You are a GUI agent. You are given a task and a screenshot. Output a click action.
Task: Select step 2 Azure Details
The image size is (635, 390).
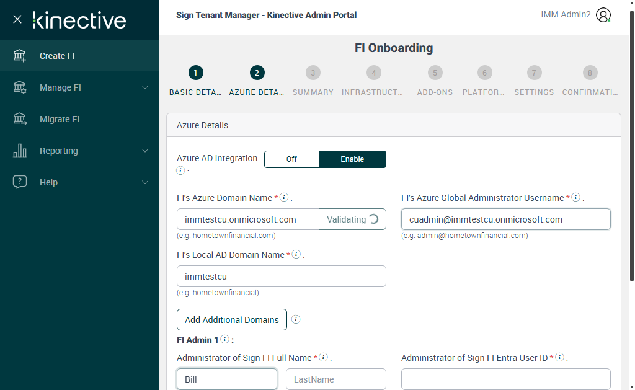[x=257, y=73]
